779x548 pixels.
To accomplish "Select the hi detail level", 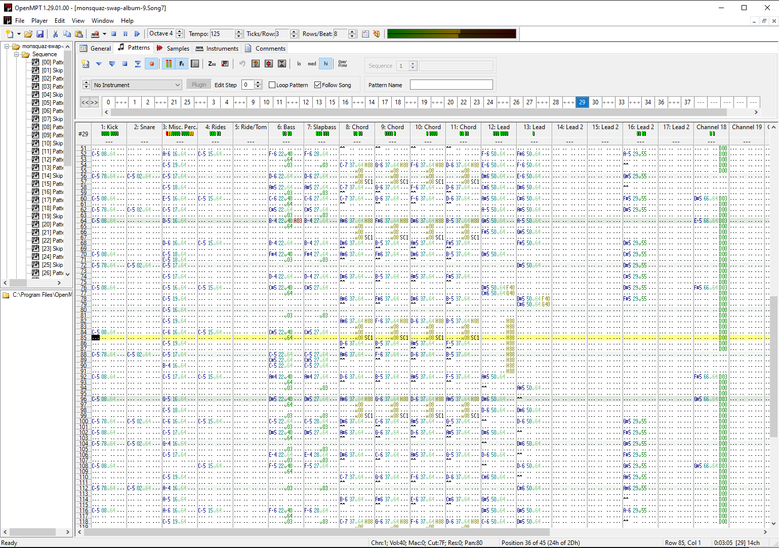I will pyautogui.click(x=326, y=64).
